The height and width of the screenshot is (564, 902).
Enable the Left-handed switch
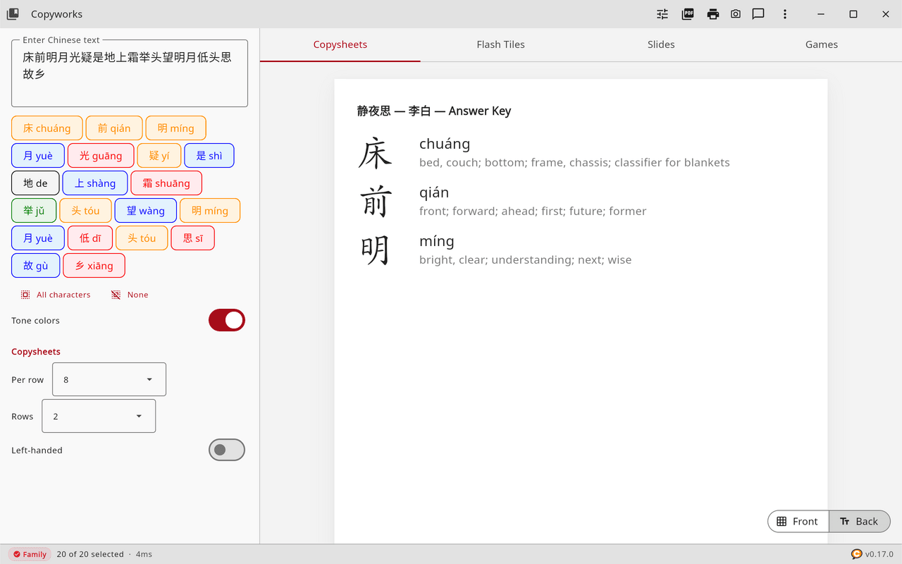(x=227, y=450)
